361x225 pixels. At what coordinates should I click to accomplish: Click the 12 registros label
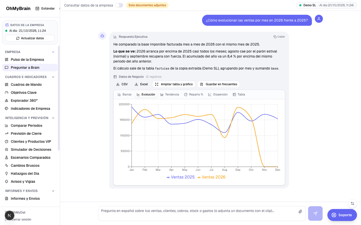coord(153,77)
